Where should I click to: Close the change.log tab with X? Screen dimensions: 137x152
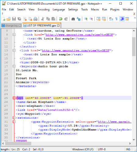[x=20, y=25]
